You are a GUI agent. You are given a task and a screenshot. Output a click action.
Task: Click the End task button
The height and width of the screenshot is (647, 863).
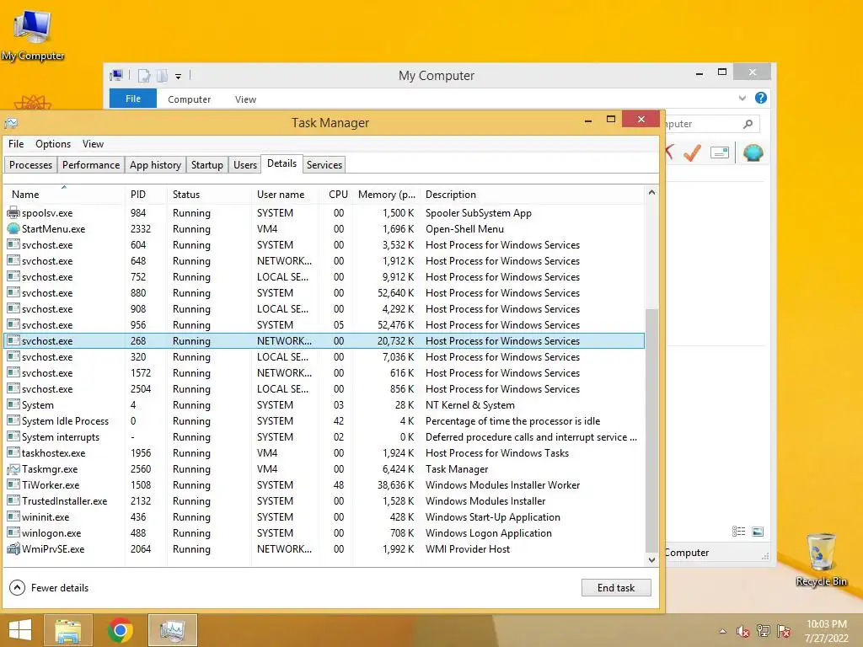616,587
